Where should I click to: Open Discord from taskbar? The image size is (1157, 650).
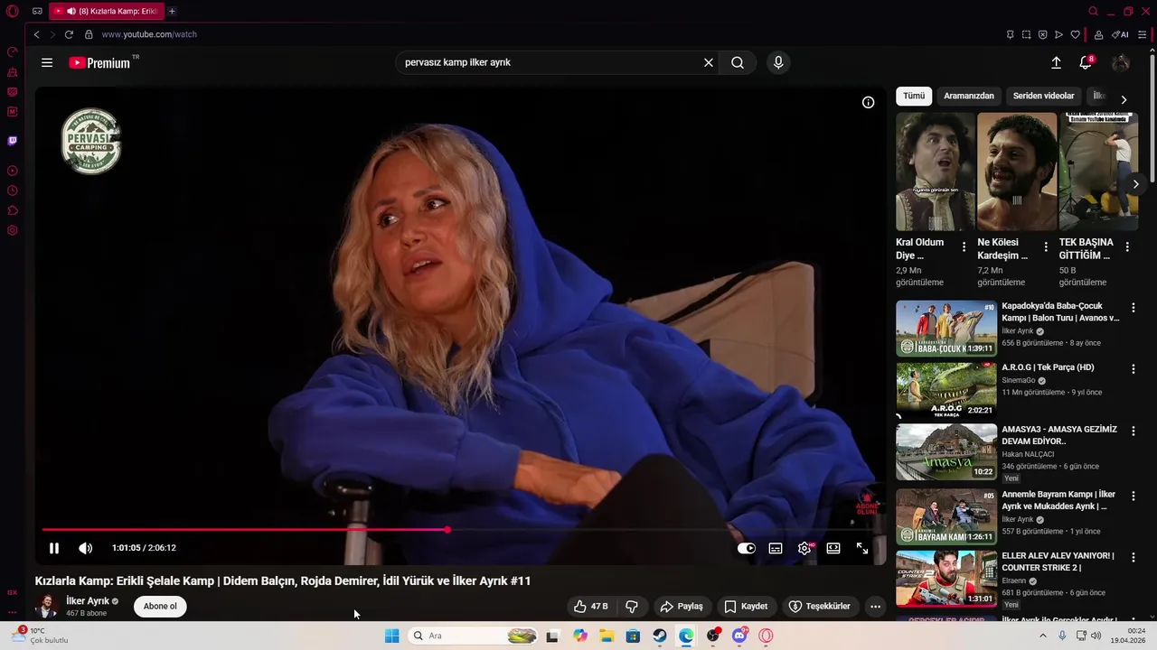[x=739, y=636]
